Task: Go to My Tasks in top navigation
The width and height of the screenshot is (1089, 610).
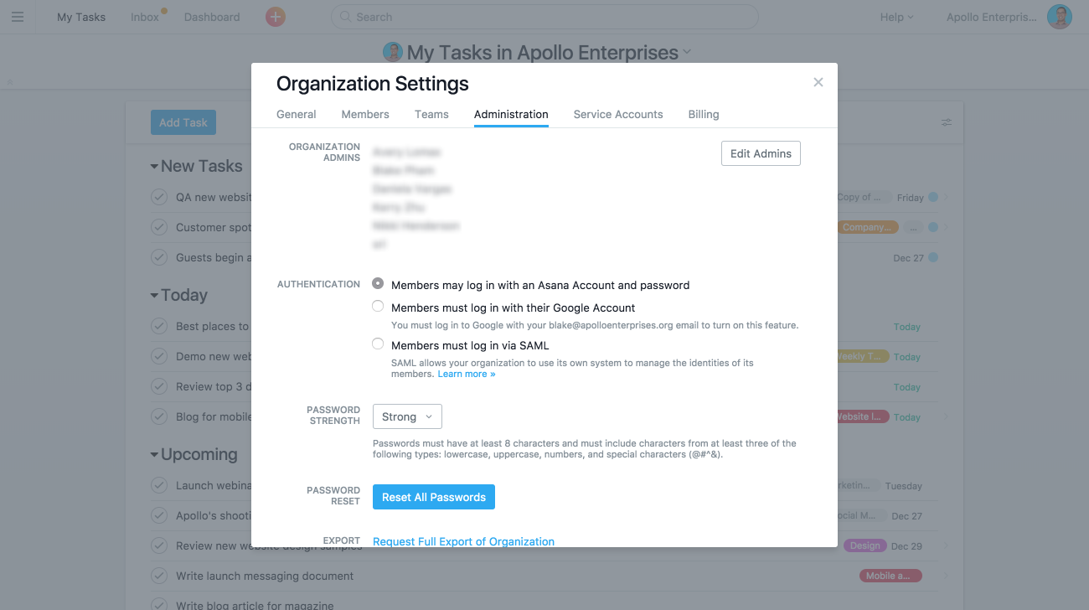Action: pyautogui.click(x=81, y=17)
